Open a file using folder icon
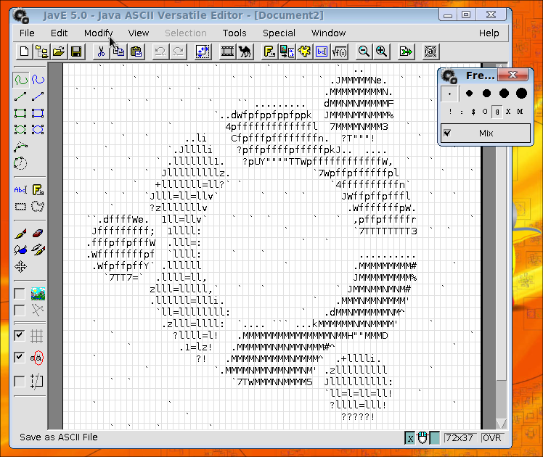This screenshot has height=457, width=543. [x=60, y=52]
